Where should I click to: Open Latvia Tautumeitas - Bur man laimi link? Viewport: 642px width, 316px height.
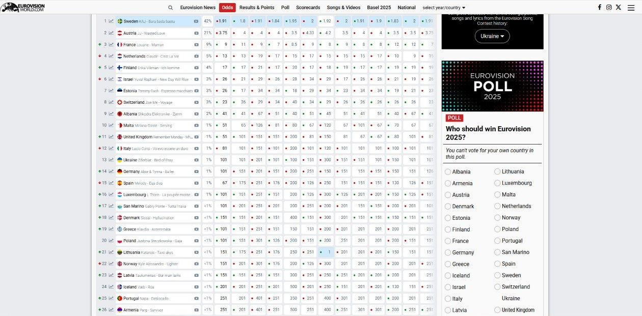pos(153,275)
